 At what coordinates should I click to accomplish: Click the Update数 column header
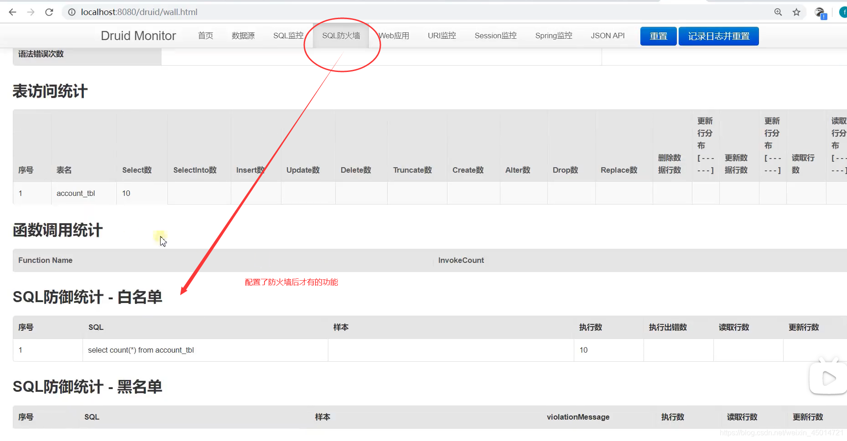(x=303, y=170)
